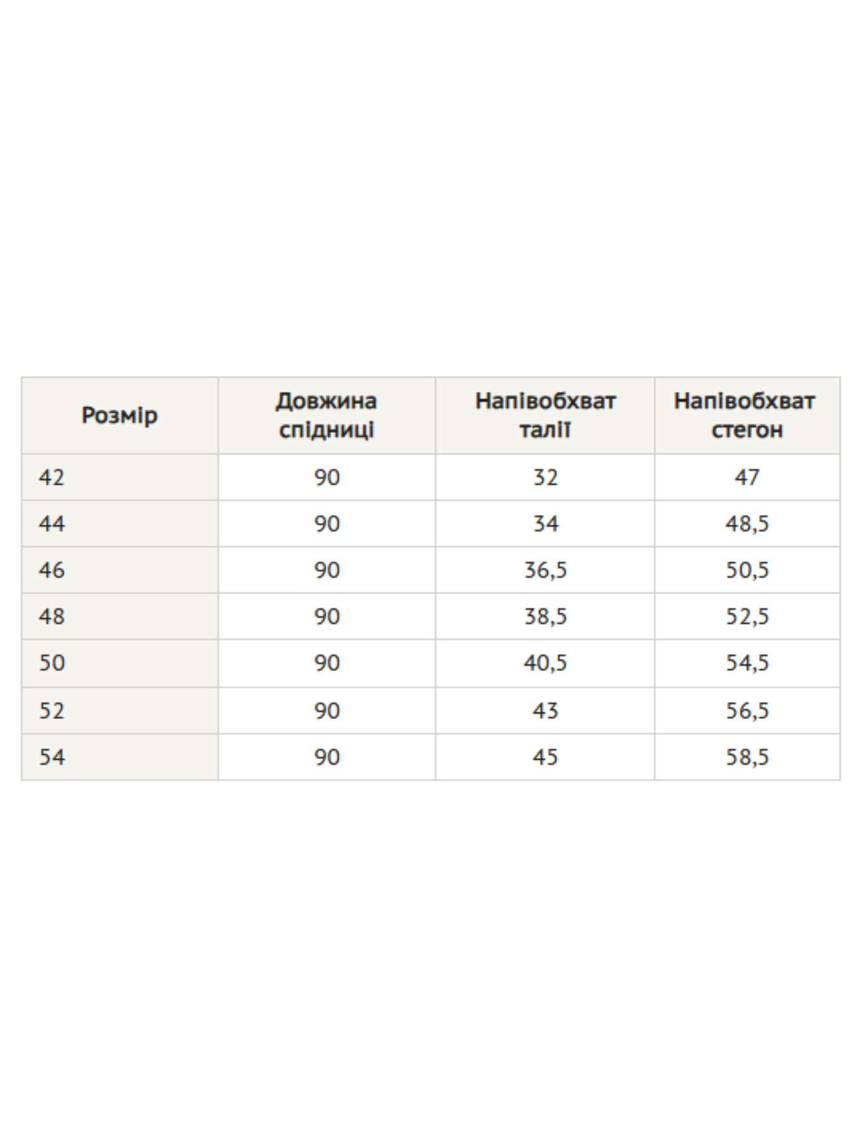Click hip value 52,5 in the table
Image resolution: width=857 pixels, height=1143 pixels.
(x=747, y=617)
